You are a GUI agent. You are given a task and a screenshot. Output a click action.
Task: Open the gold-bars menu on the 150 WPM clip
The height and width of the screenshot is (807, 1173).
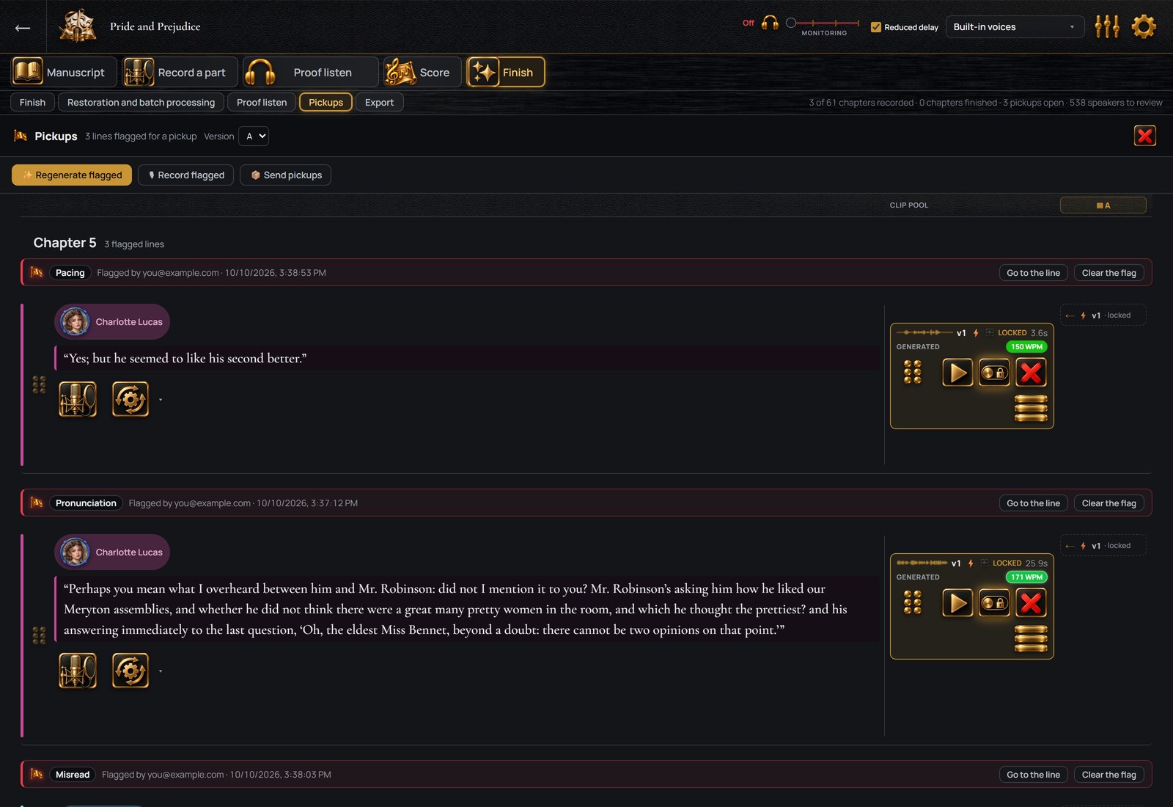(1031, 409)
